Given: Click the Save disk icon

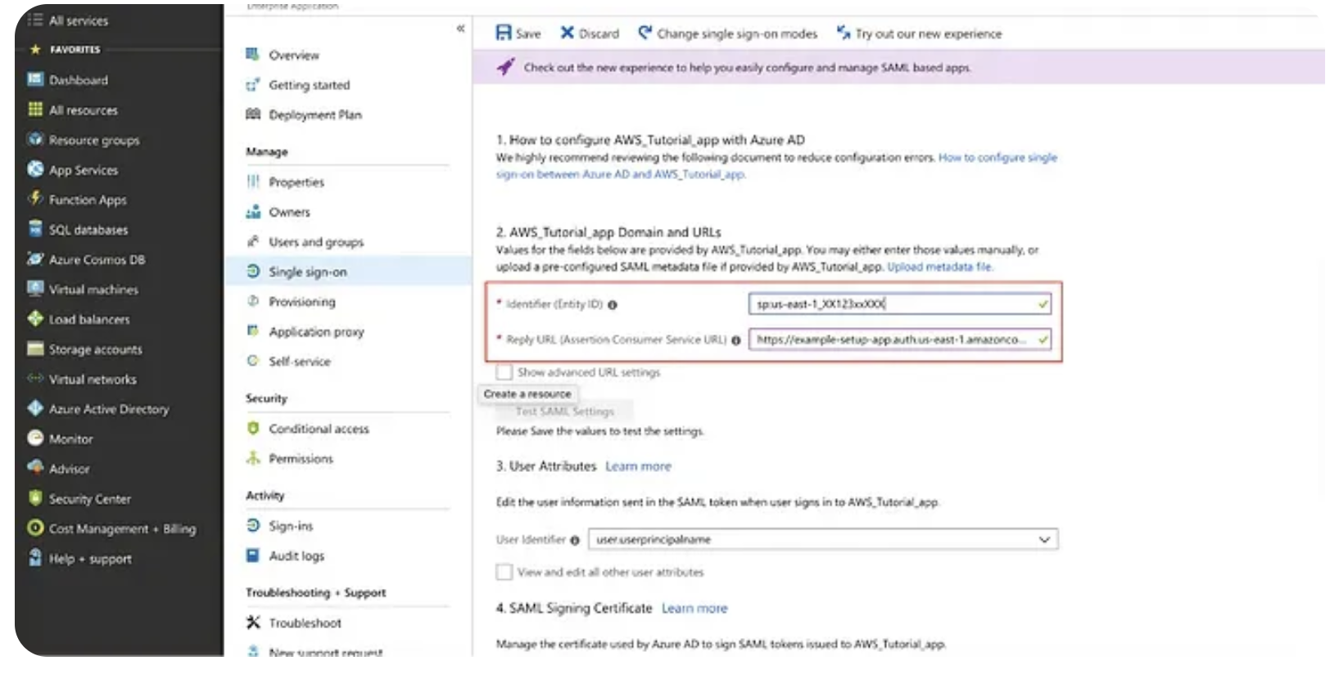Looking at the screenshot, I should 504,33.
